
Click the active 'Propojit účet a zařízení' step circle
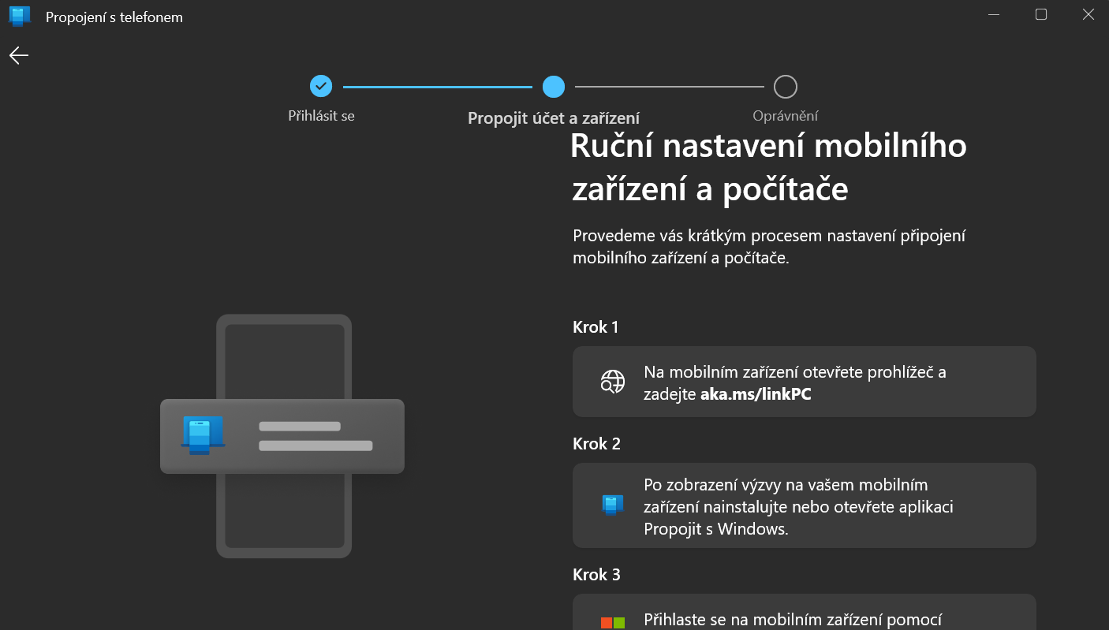554,86
